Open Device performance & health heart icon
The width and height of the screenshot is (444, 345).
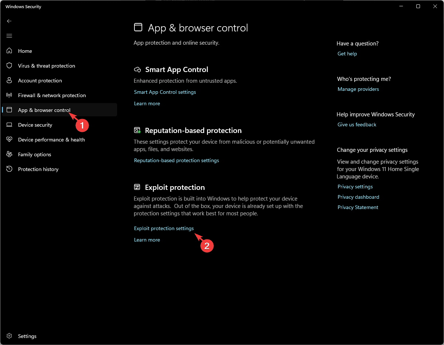(9, 139)
